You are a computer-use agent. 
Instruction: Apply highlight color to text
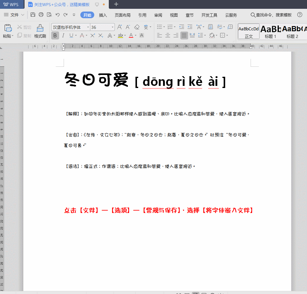(x=120, y=35)
